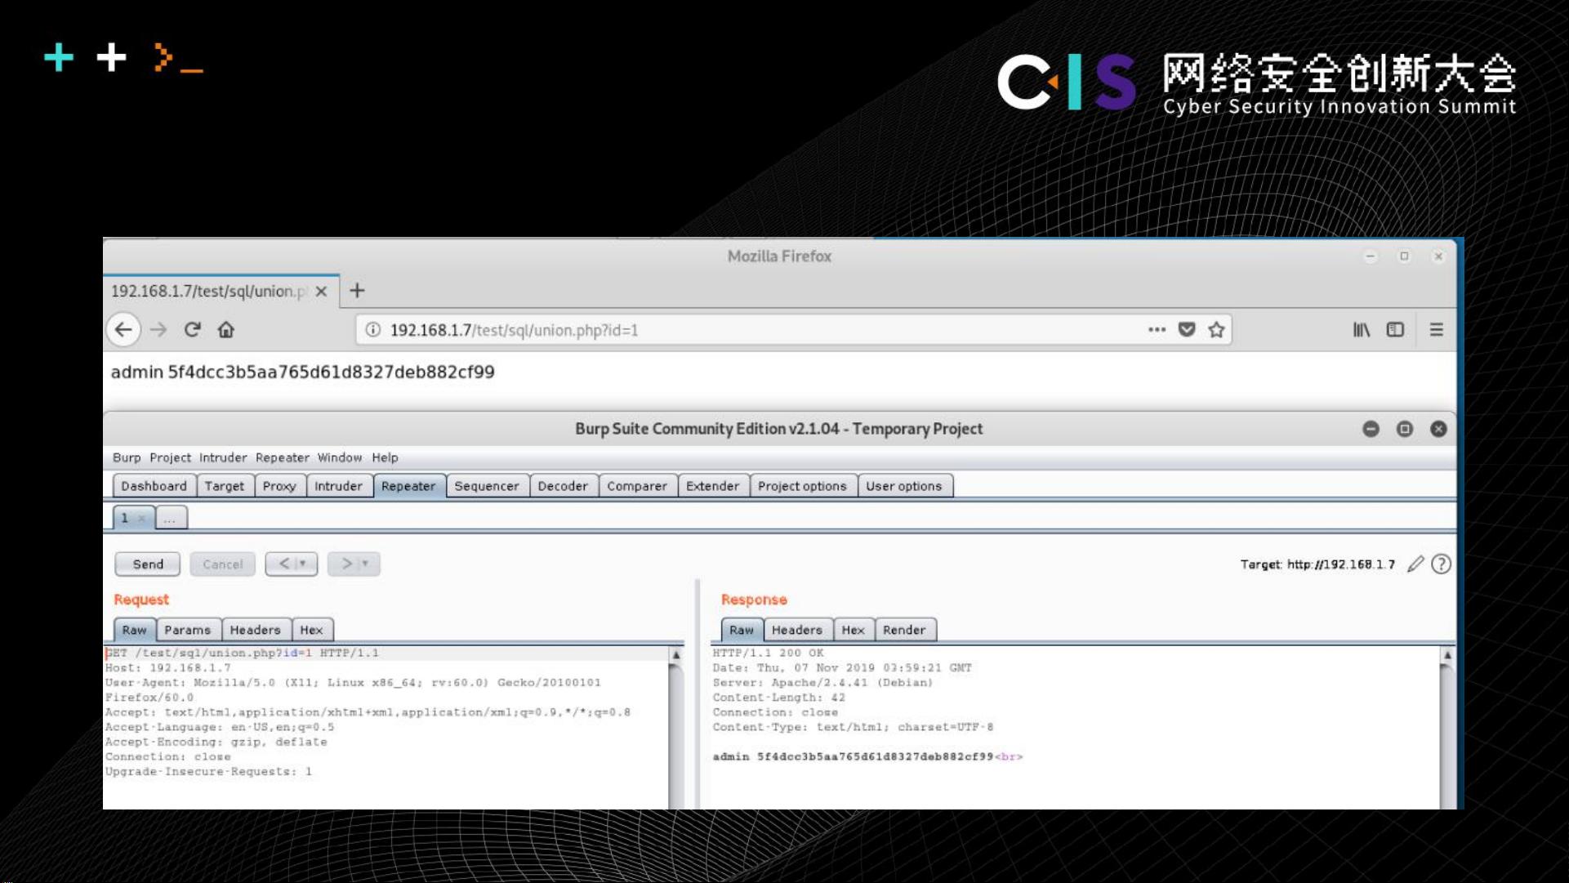Select Request Raw tab

134,630
